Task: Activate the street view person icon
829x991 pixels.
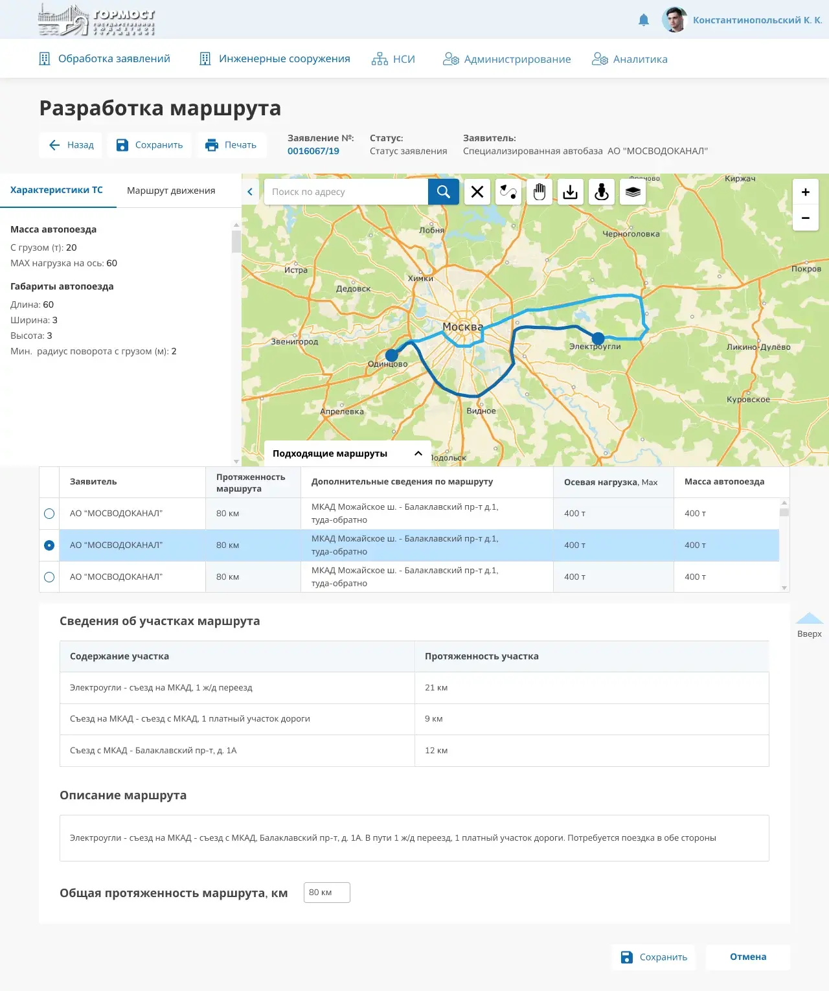Action: click(x=602, y=192)
